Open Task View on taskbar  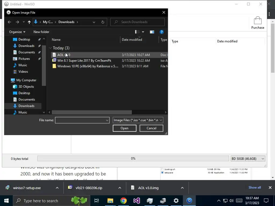97,201
